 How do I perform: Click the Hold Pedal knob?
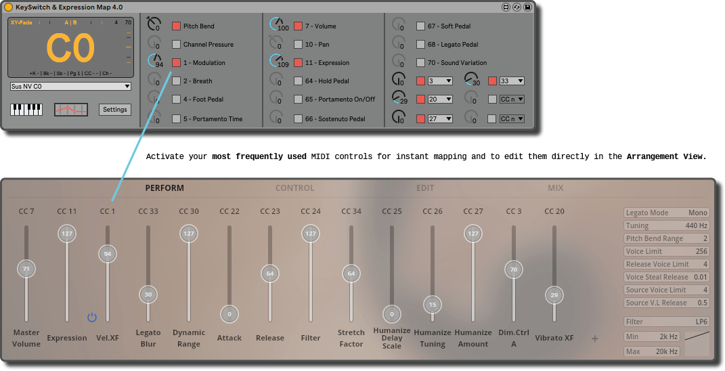point(276,79)
